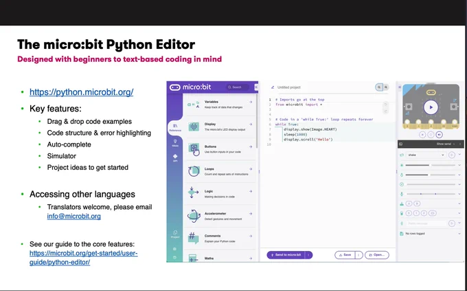Viewport: 467px width, 291px height.
Task: Stop the simulator
Action: [x=422, y=135]
